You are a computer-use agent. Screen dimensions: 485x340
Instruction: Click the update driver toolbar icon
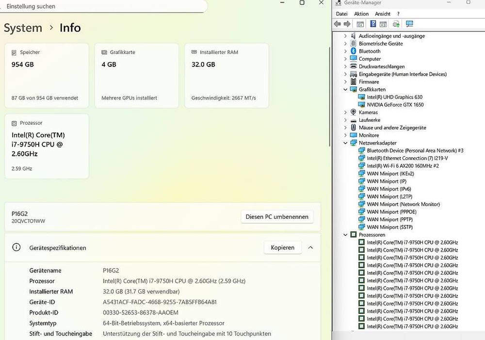tap(396, 24)
